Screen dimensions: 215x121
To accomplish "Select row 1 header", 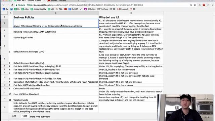I will pos(4,17).
